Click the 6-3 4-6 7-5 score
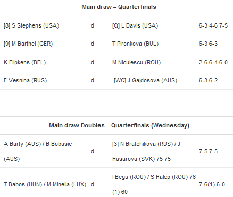Viewport: 233px width, 197px height. click(x=213, y=25)
